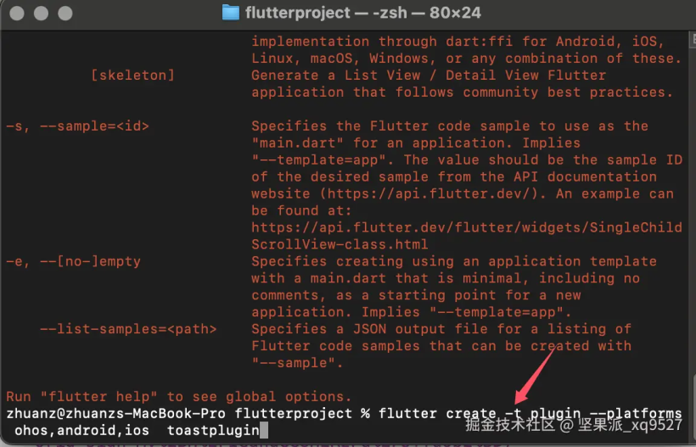Click the red arrow annotation
Image resolution: width=696 pixels, height=447 pixels.
(x=534, y=373)
